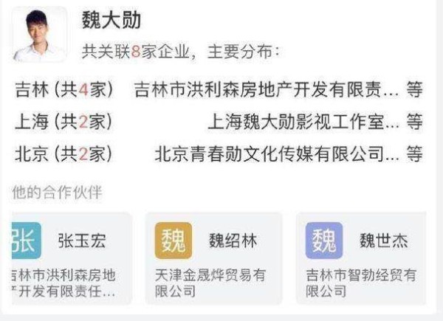Screen dimensions: 443x321
Task: Open partner 魏世杰's profile
Action: (x=384, y=241)
